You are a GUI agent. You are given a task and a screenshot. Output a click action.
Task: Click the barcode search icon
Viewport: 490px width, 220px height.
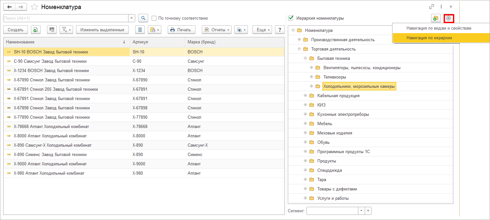pos(52,30)
